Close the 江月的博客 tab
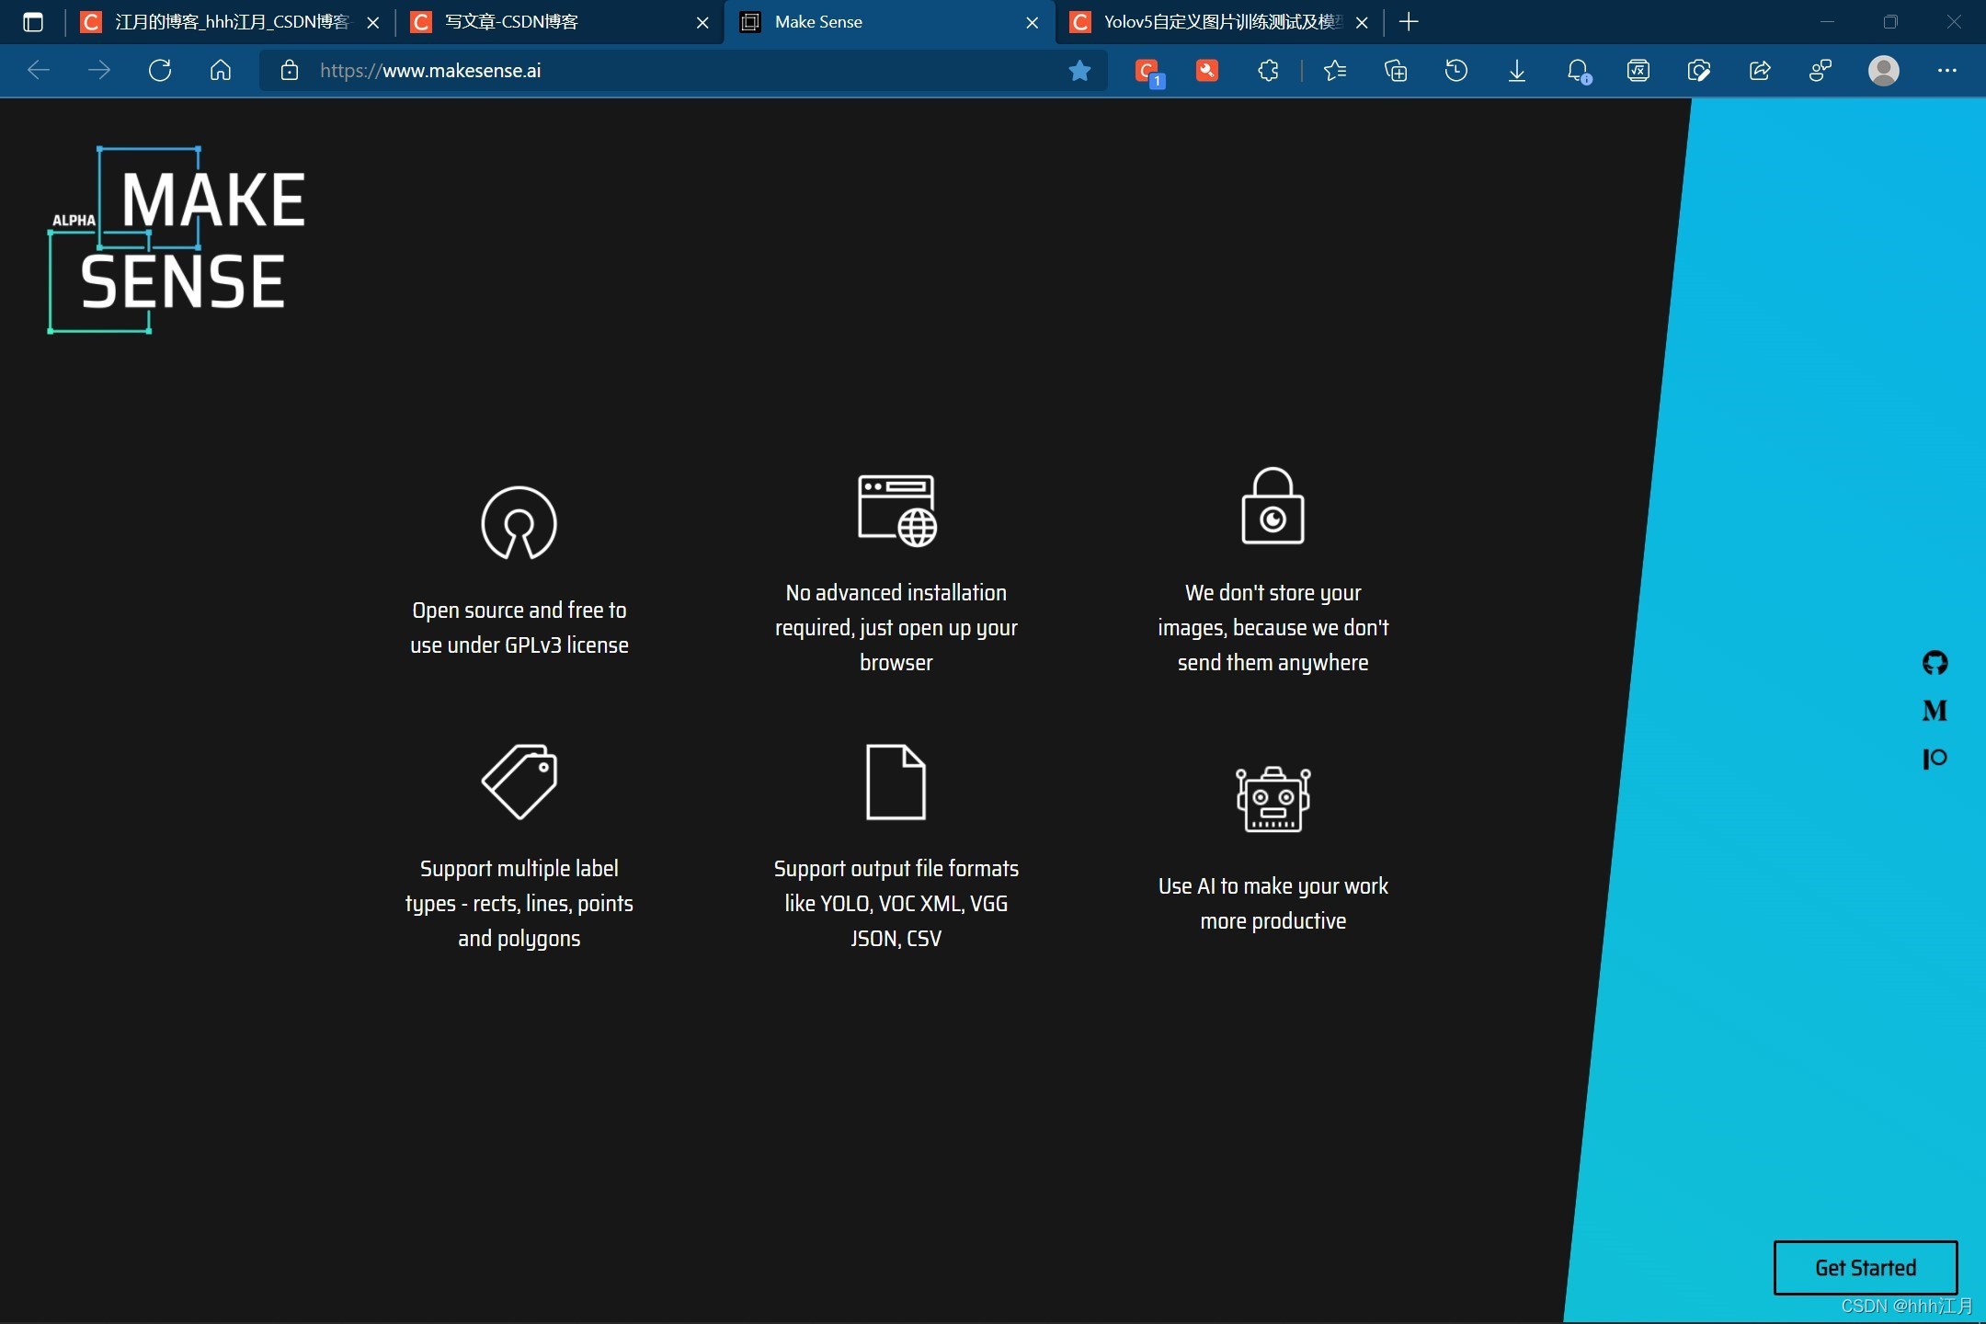Screen dimensions: 1986x1324 pyautogui.click(x=373, y=23)
